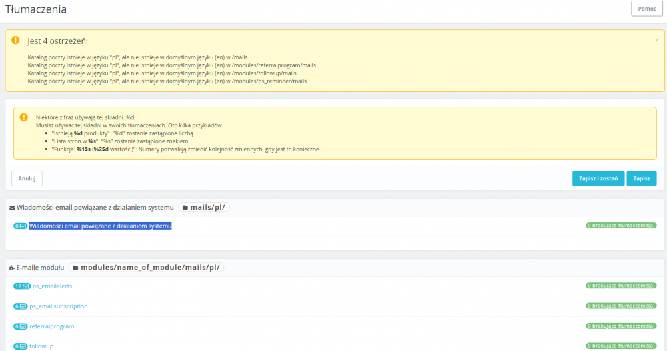Click missing translations badge for ps_emailalerts
Image resolution: width=667 pixels, height=351 pixels.
(621, 286)
